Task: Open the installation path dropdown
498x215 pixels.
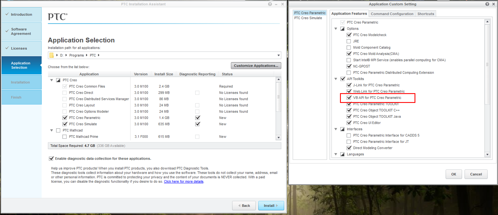Action: click(x=278, y=55)
